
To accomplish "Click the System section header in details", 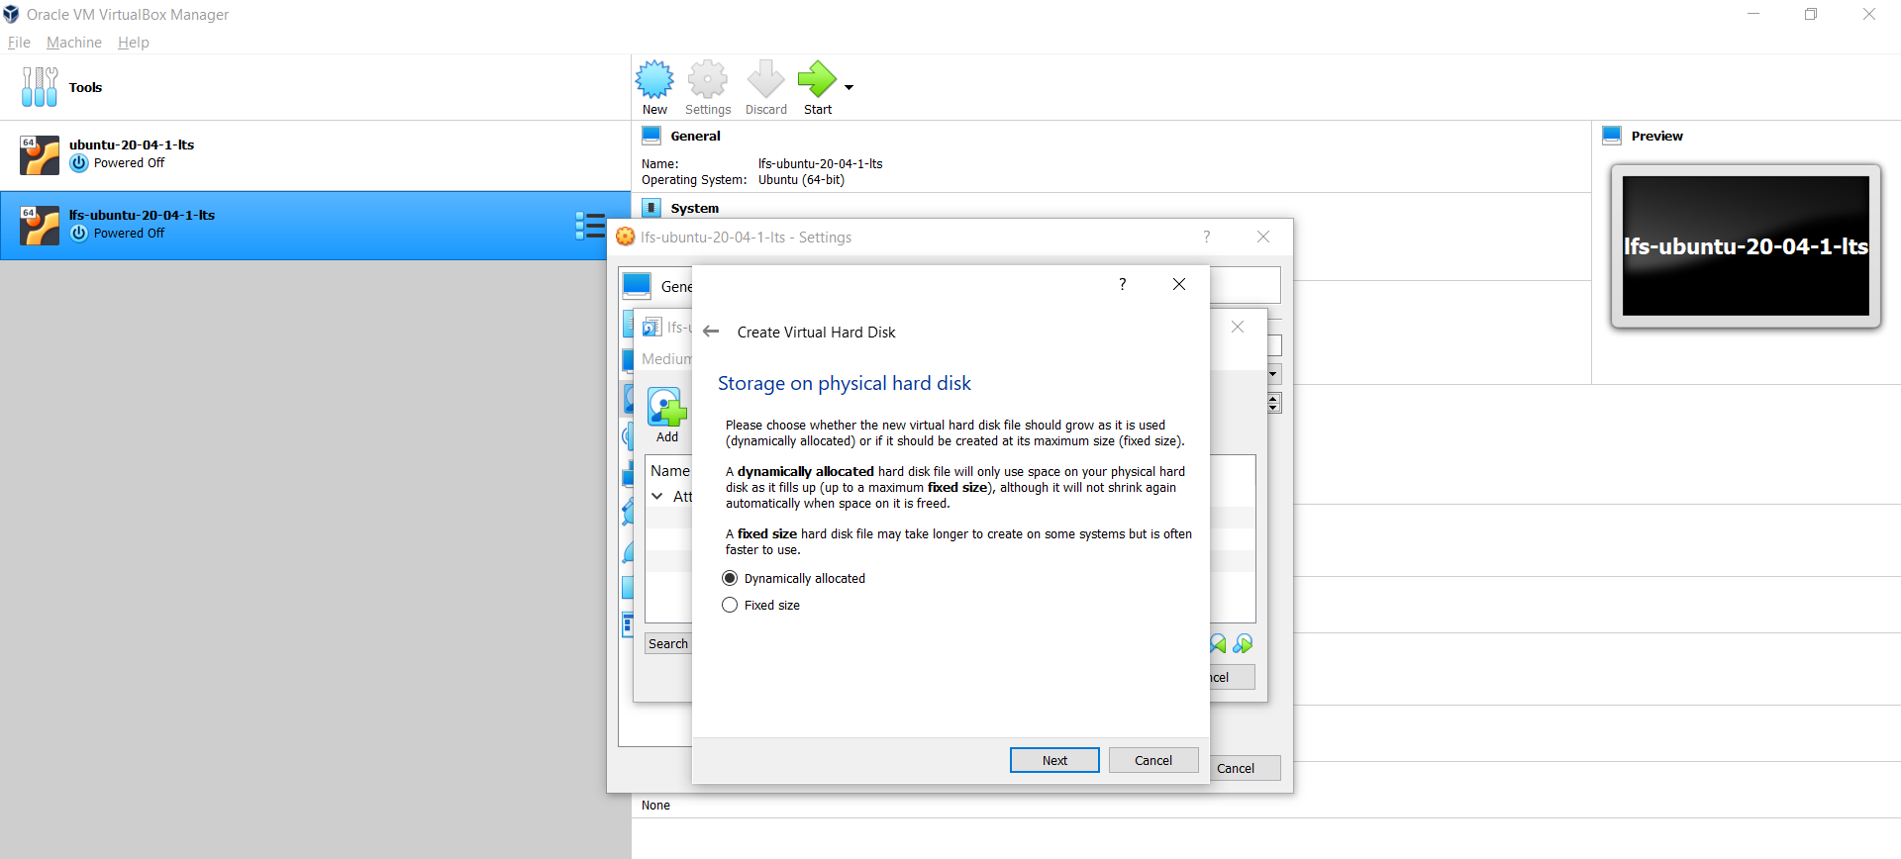I will (694, 208).
